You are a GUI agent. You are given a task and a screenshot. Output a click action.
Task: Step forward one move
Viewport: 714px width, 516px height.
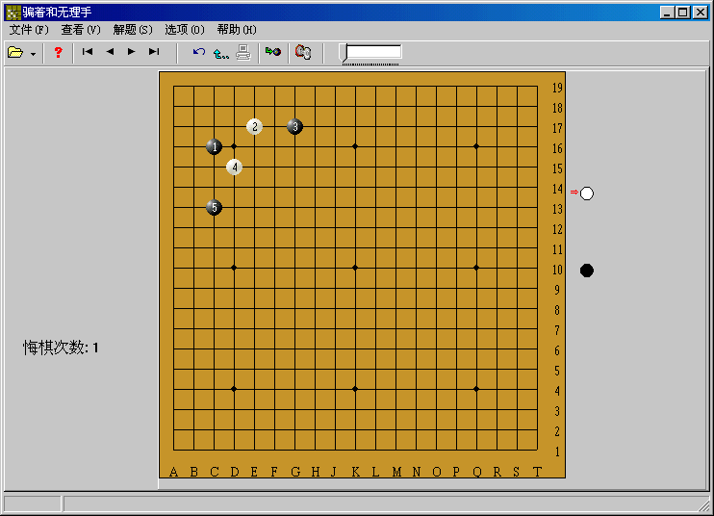pos(132,52)
